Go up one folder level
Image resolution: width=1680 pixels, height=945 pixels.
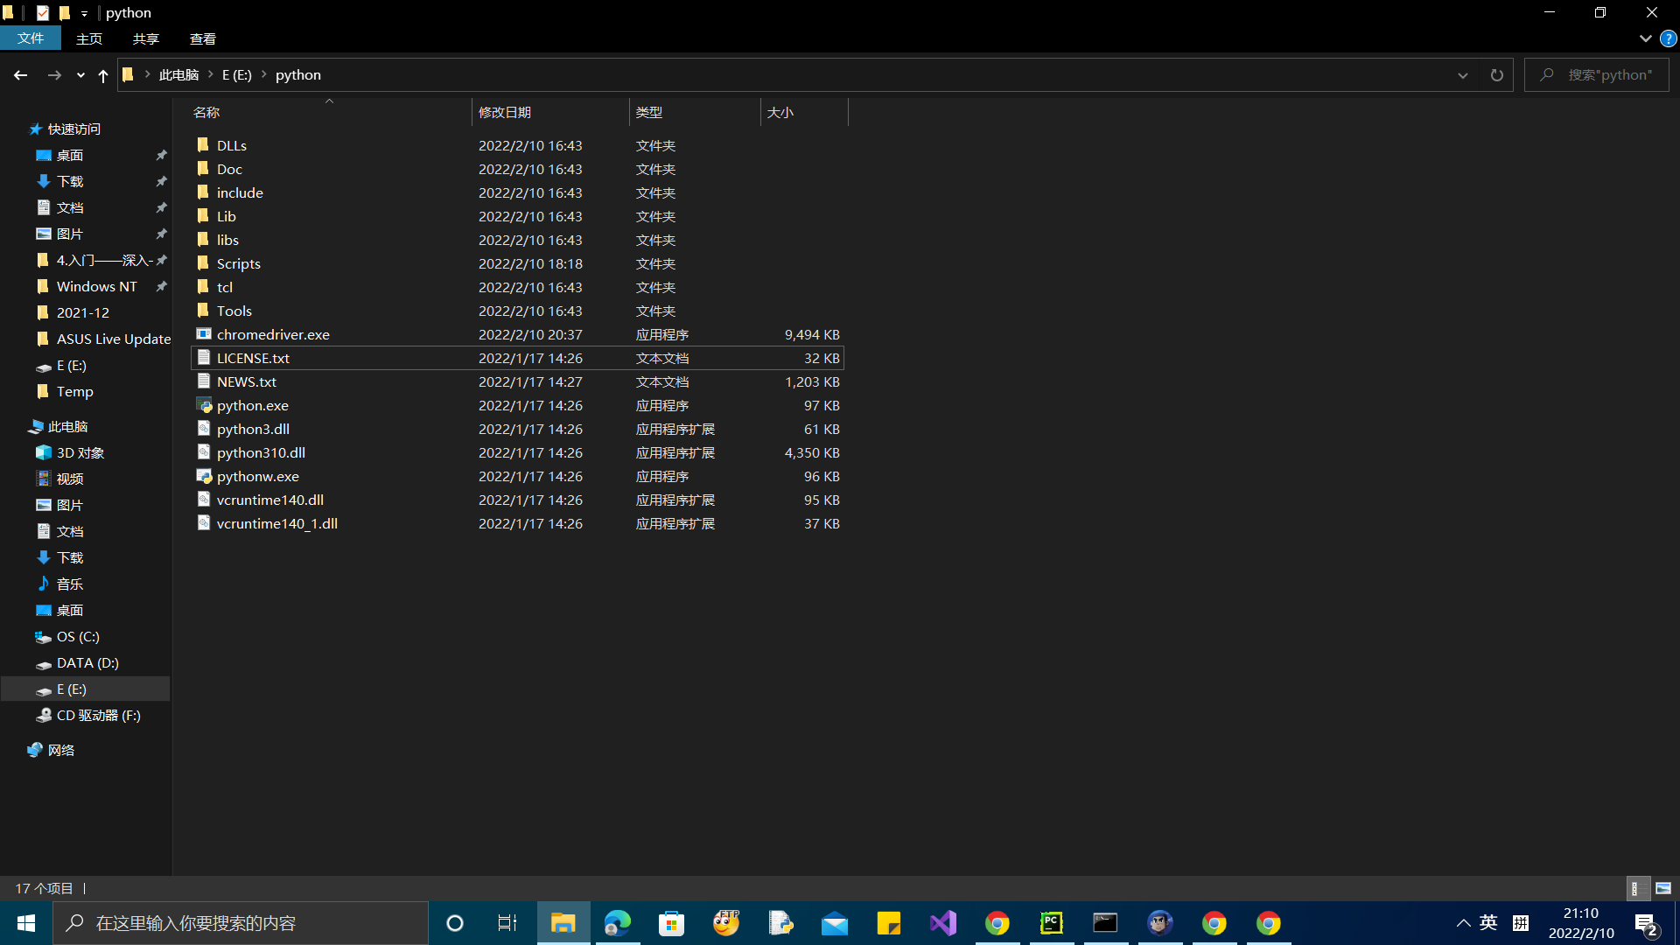(x=103, y=75)
